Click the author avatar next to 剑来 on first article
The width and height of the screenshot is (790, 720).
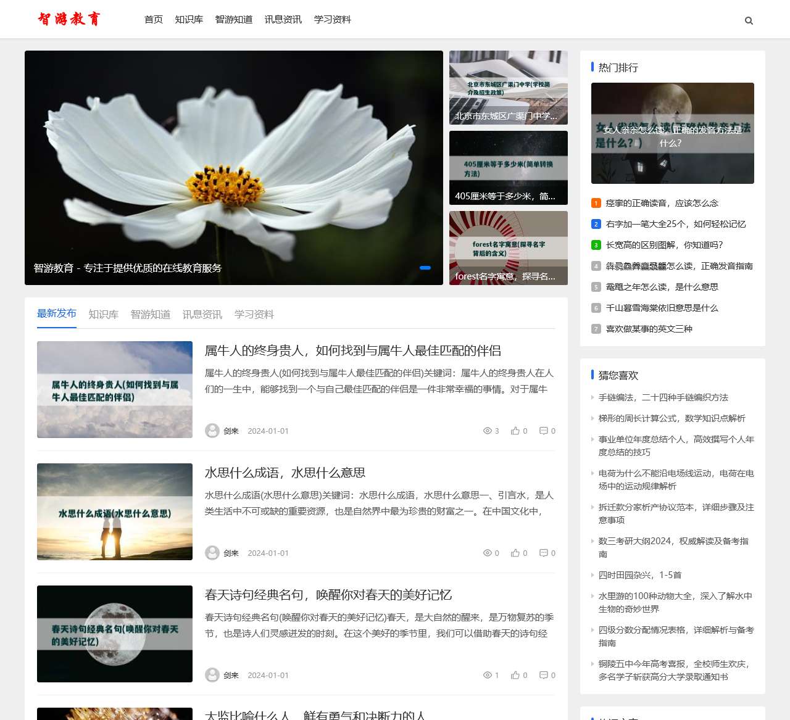click(x=212, y=431)
